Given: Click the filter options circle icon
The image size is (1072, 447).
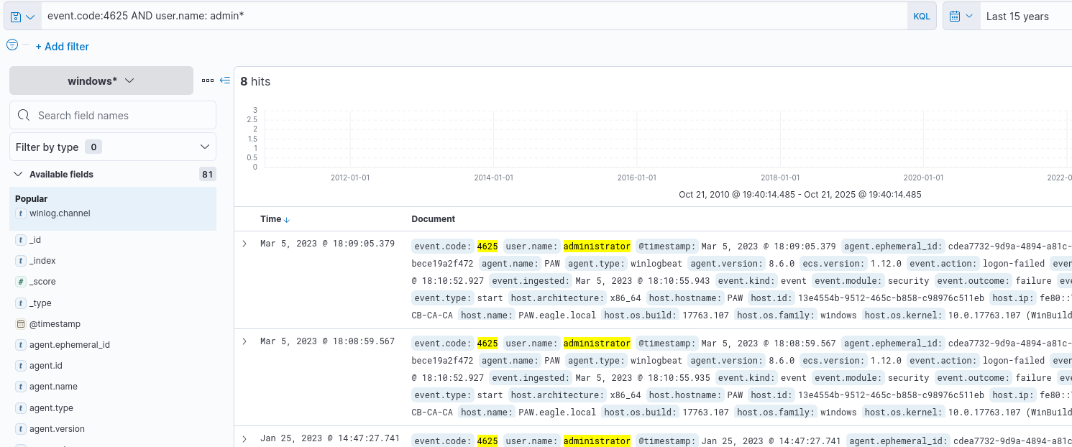Looking at the screenshot, I should tap(12, 45).
